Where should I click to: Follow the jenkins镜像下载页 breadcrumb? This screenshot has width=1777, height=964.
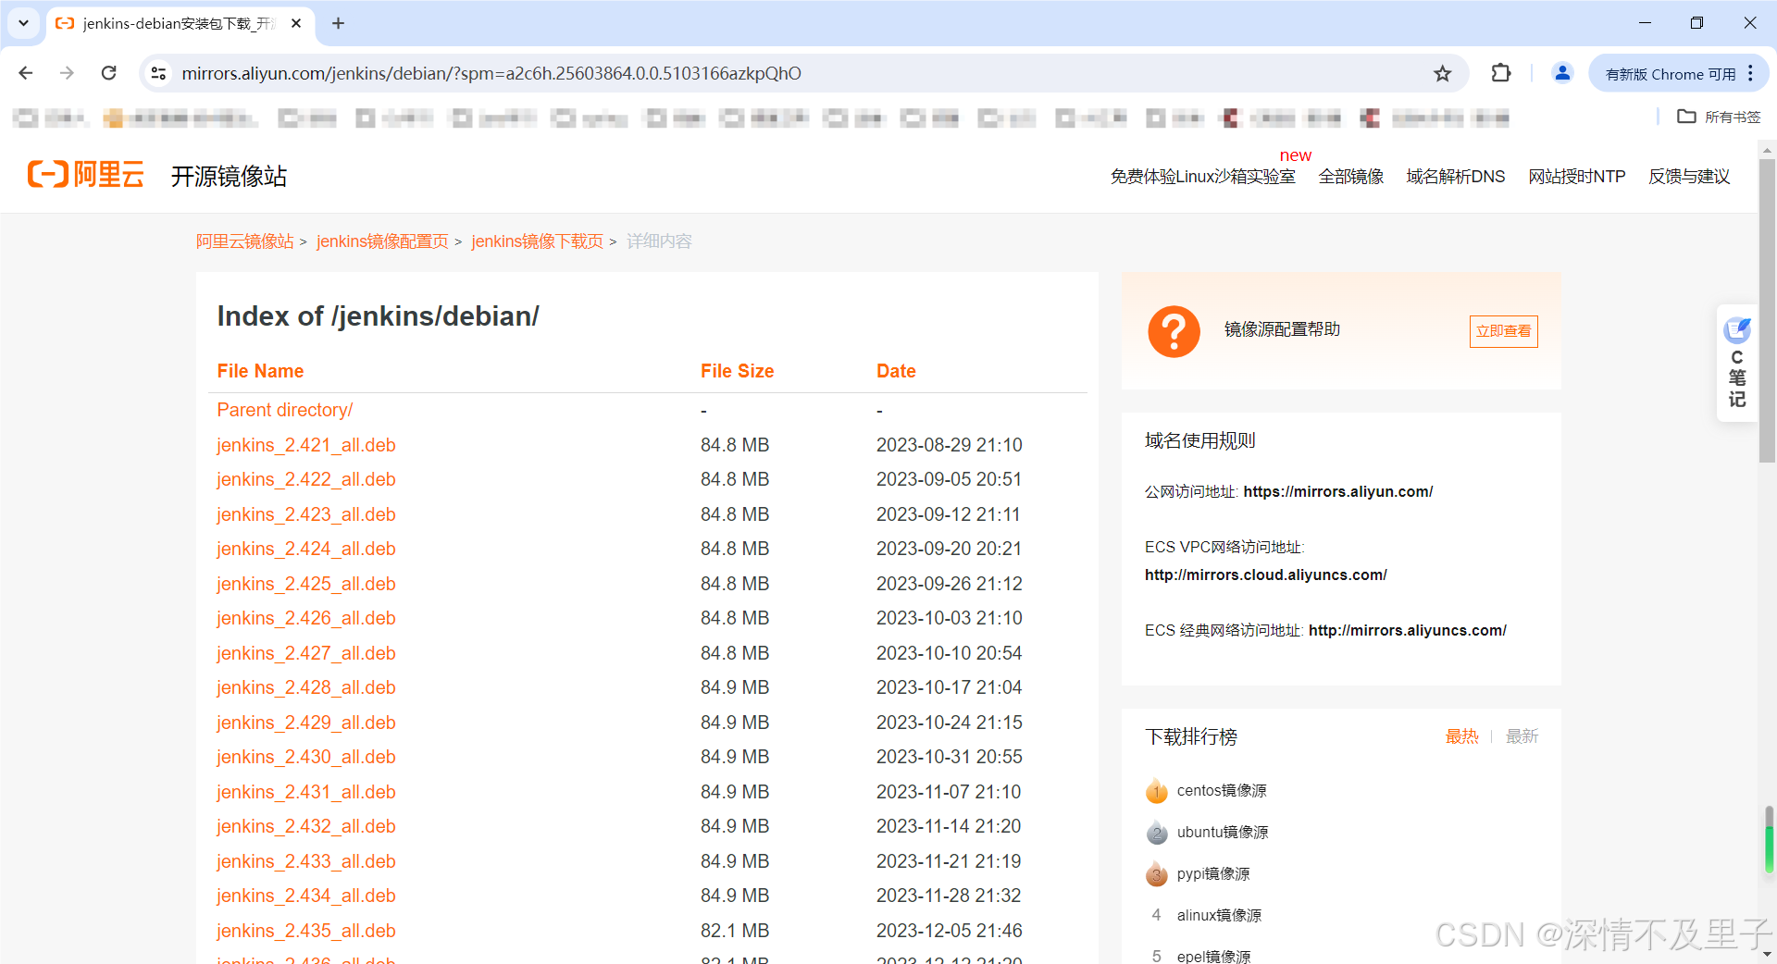click(537, 241)
